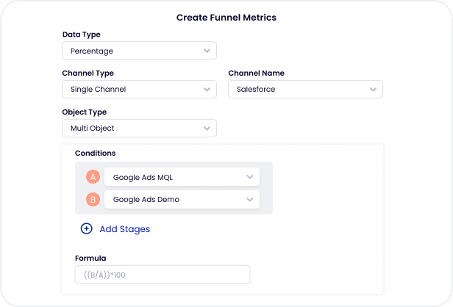The width and height of the screenshot is (453, 307).
Task: Click the chevron arrow on Google Ads MQL row
Action: pyautogui.click(x=250, y=177)
